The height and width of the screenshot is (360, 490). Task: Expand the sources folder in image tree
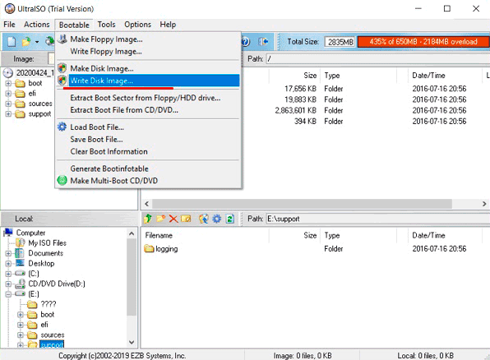8,104
